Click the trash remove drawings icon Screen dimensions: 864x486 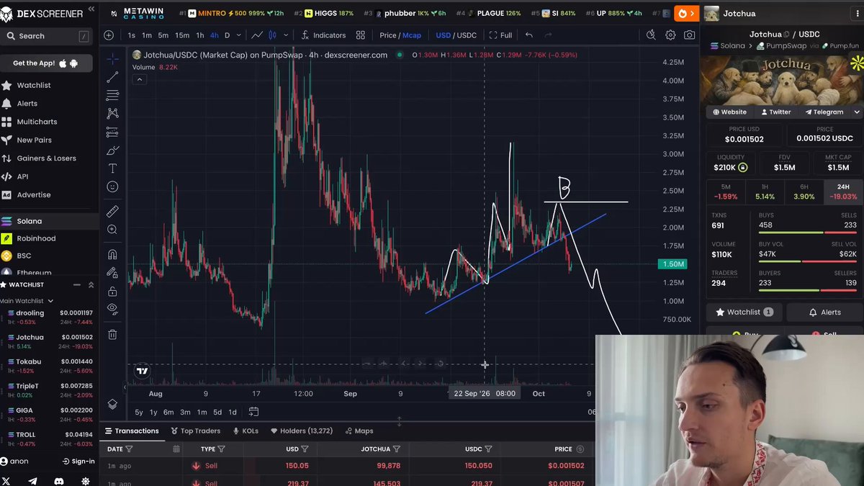coord(112,334)
